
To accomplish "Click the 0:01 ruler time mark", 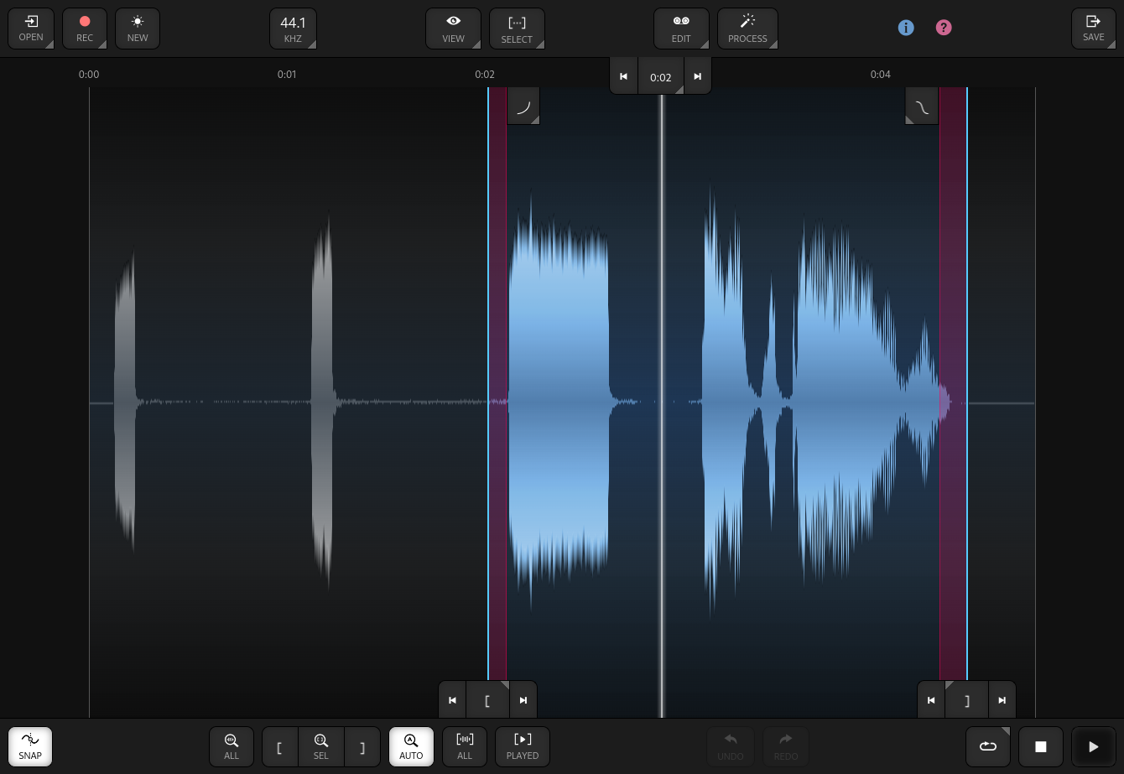I will tap(287, 75).
